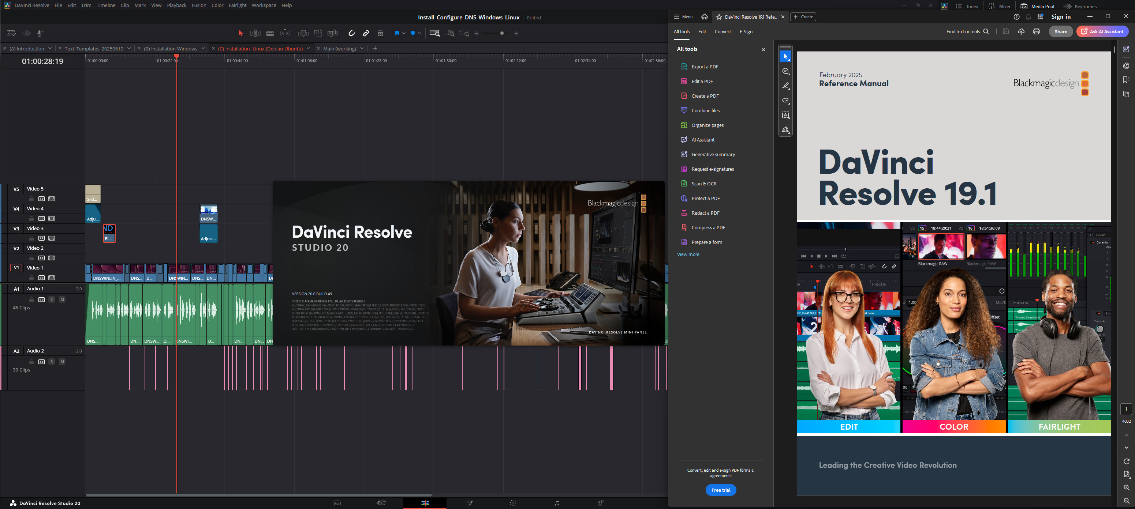Click Detail Zoom icon

(x=450, y=33)
